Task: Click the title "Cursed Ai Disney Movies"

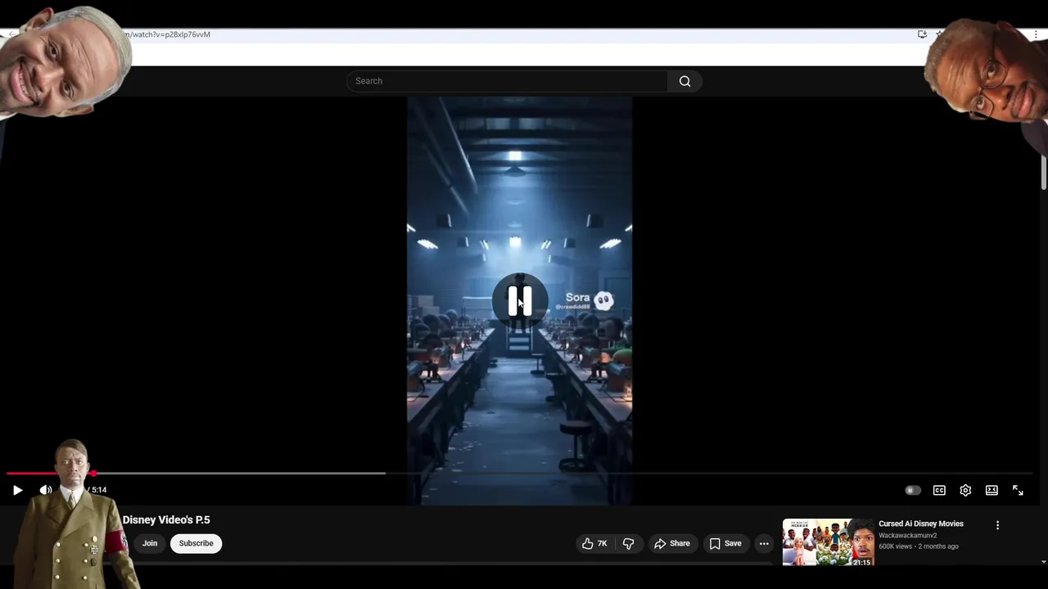Action: coord(921,524)
